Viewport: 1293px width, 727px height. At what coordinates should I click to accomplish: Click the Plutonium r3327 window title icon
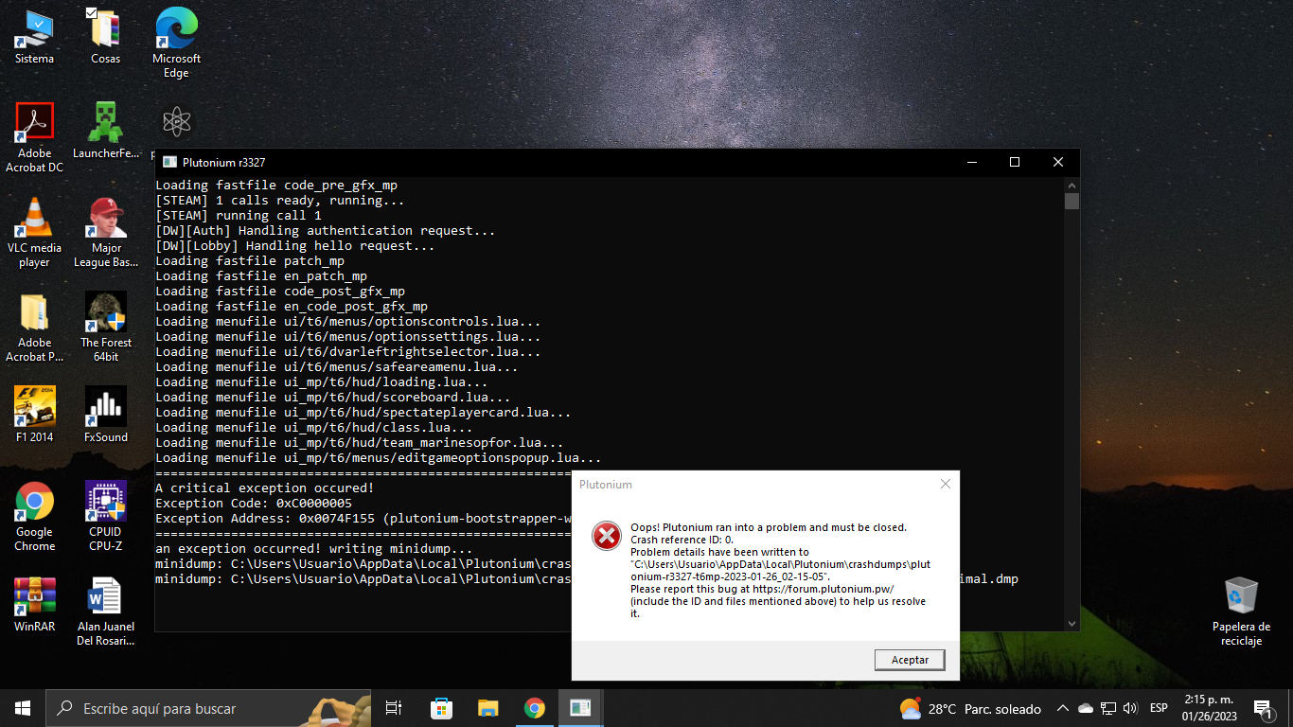pyautogui.click(x=169, y=162)
